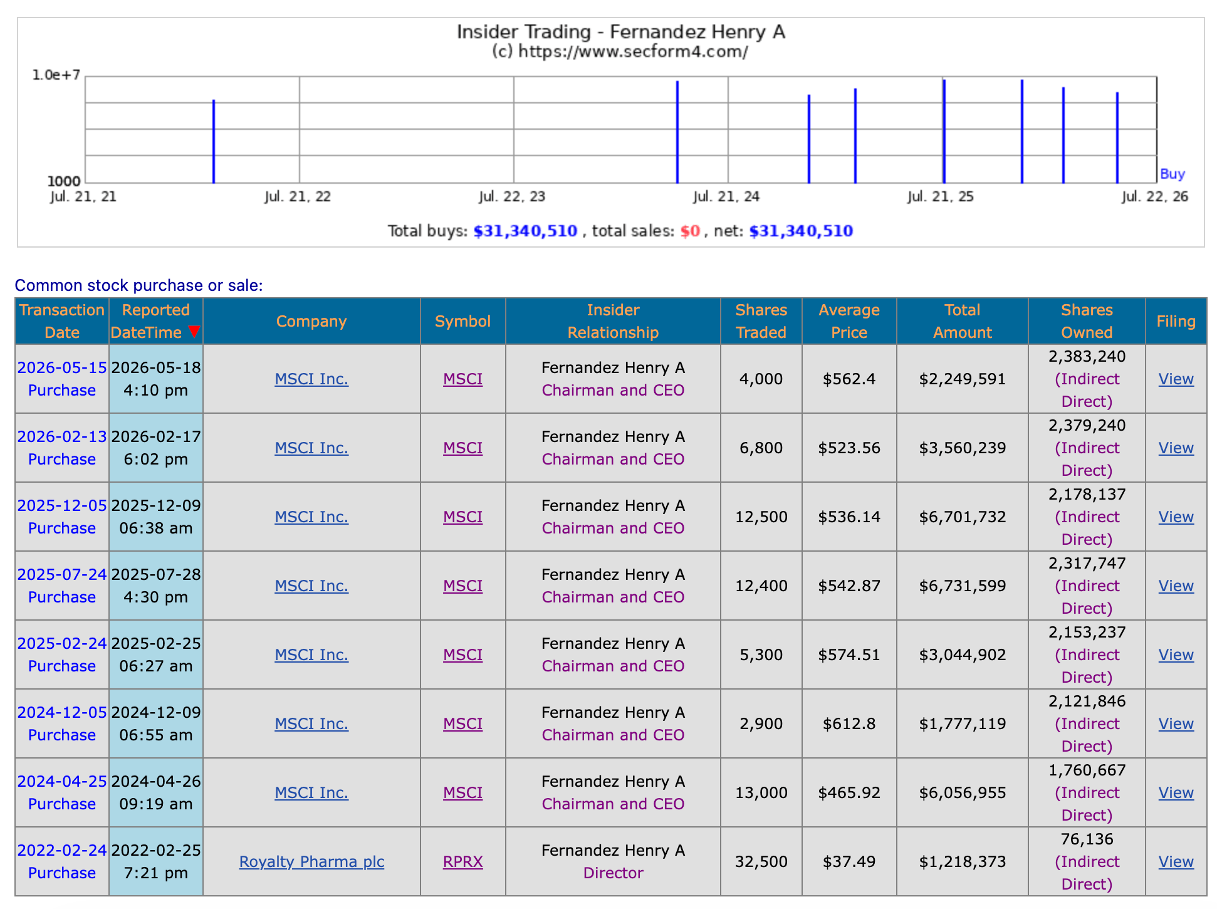Open MSCI Inc. link in 2026-05-15 row
1217x909 pixels.
311,379
